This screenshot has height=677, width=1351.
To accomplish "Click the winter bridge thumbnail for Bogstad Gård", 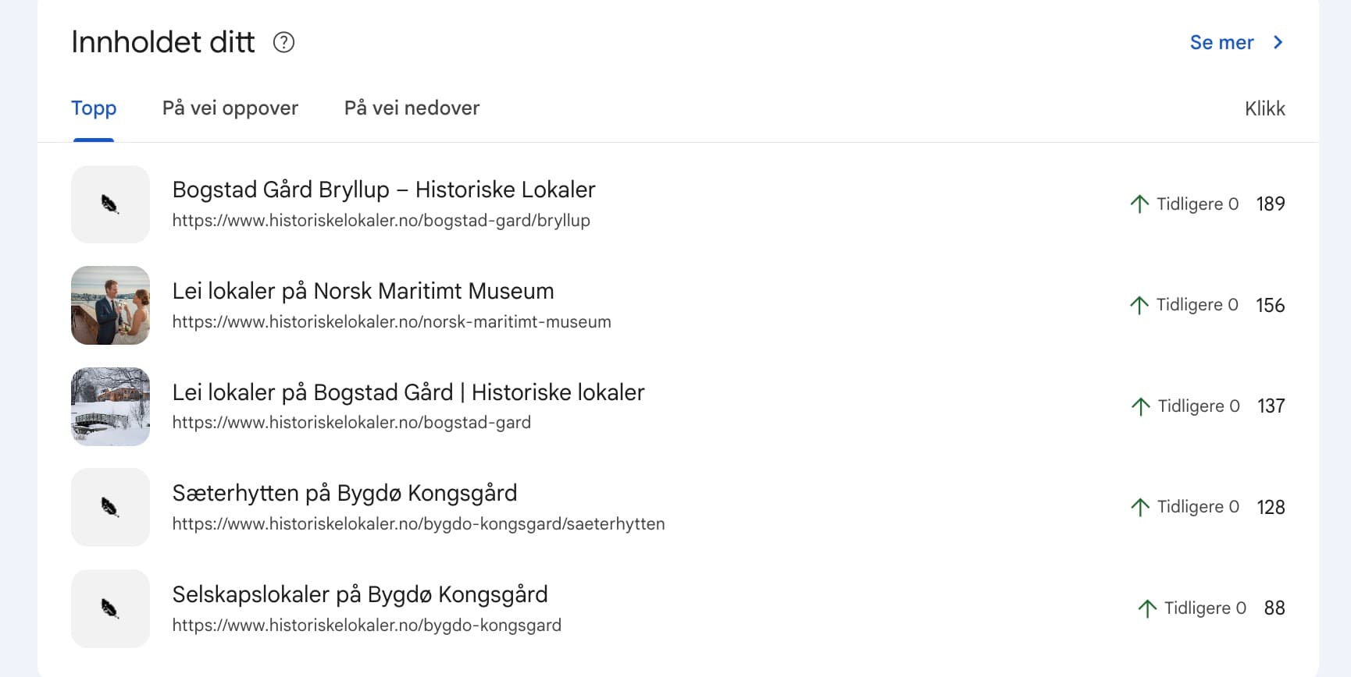I will (109, 406).
